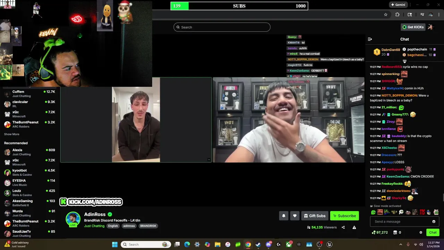
Task: Open Loulz channel in sidebar
Action: [29, 193]
